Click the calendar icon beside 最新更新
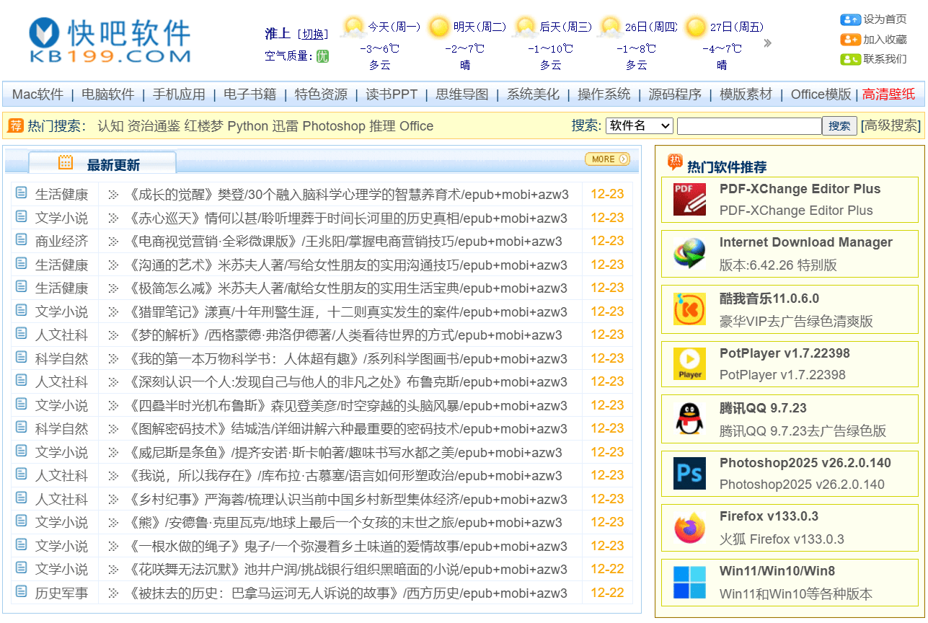Image resolution: width=928 pixels, height=623 pixels. 66,162
